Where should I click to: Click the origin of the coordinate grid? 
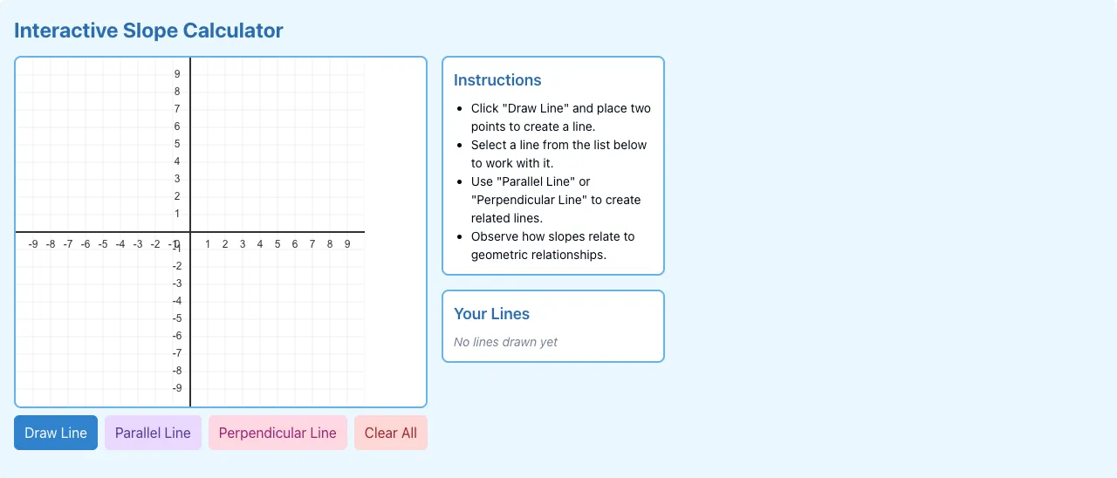(x=190, y=232)
